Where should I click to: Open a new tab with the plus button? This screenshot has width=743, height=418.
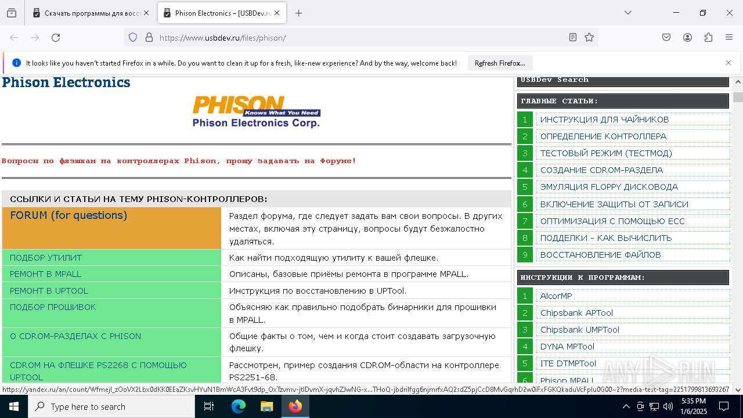[x=298, y=13]
